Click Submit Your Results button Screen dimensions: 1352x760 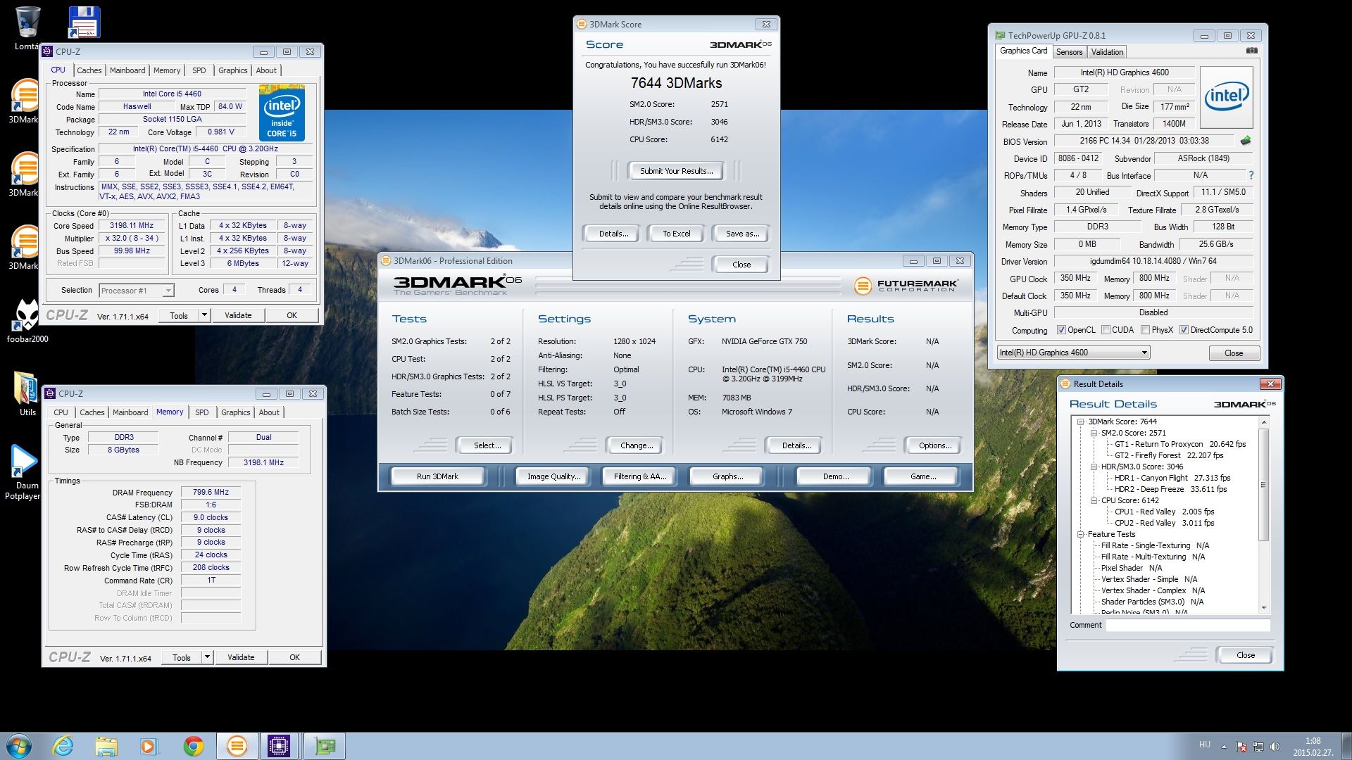(676, 171)
